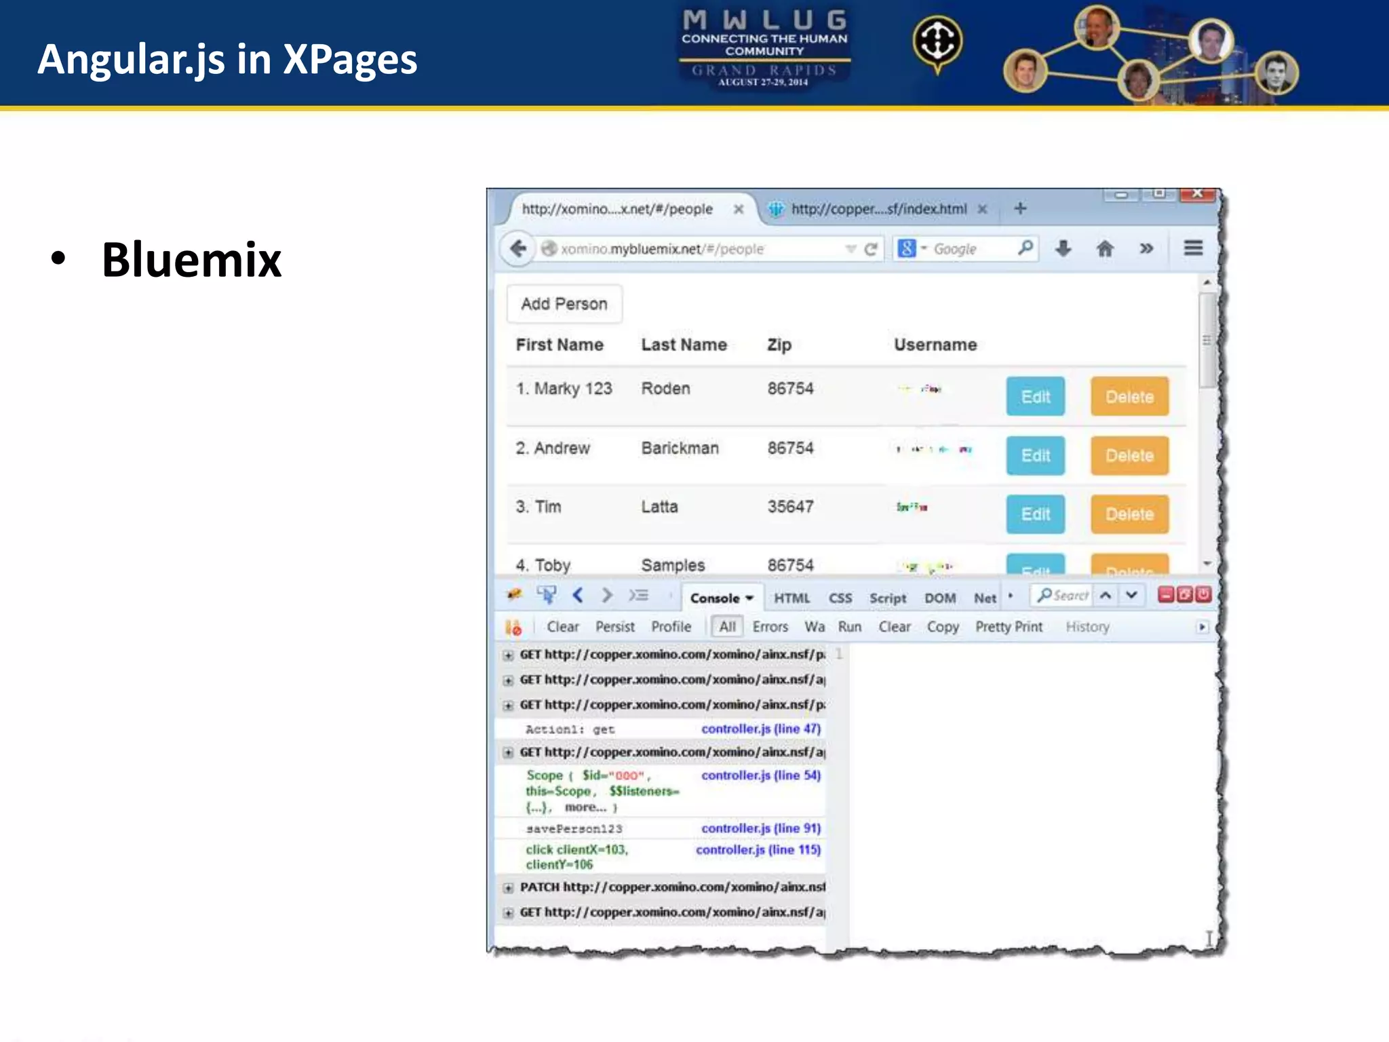Switch to the HTML panel tab
This screenshot has height=1042, width=1389.
click(791, 598)
